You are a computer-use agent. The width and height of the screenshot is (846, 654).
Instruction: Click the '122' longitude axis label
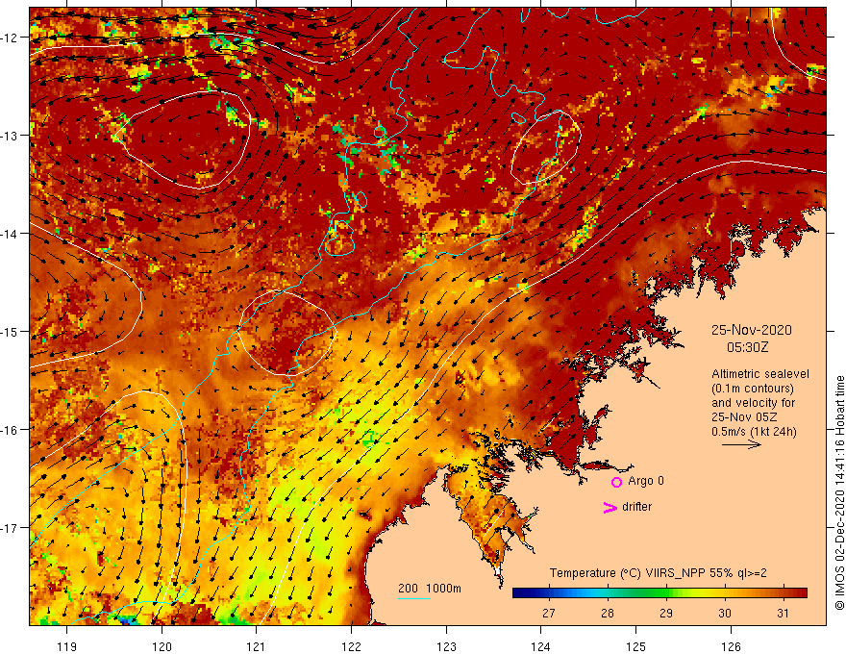point(351,646)
